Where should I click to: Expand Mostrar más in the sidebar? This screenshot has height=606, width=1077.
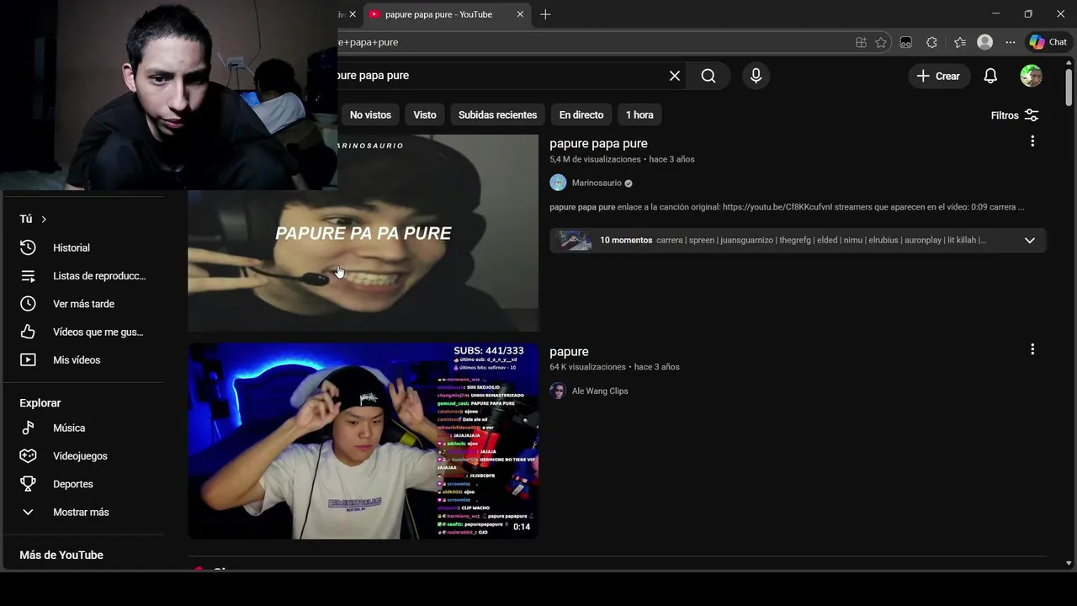pyautogui.click(x=82, y=512)
